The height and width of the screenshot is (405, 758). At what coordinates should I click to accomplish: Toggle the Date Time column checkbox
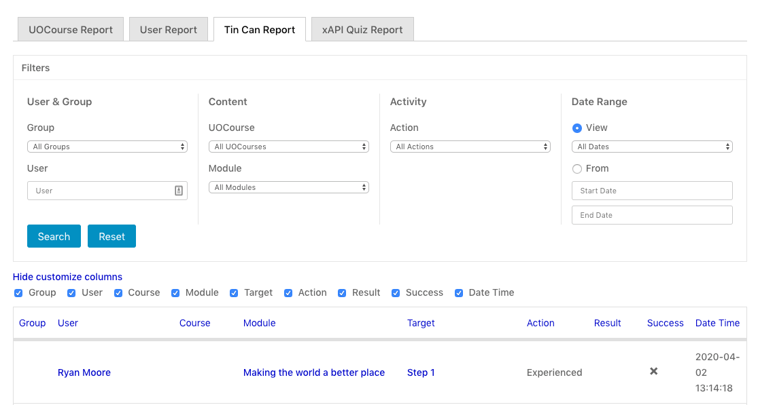coord(458,293)
